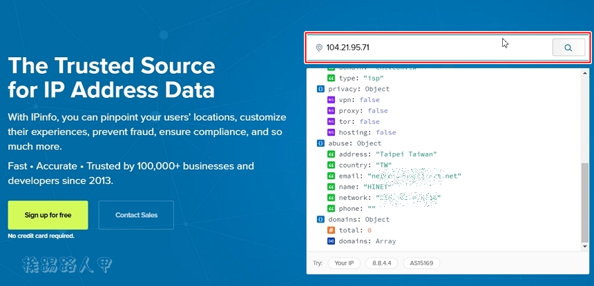Screen dimensions: 594x286
Task: Click the magnifier search button
Action: [568, 48]
